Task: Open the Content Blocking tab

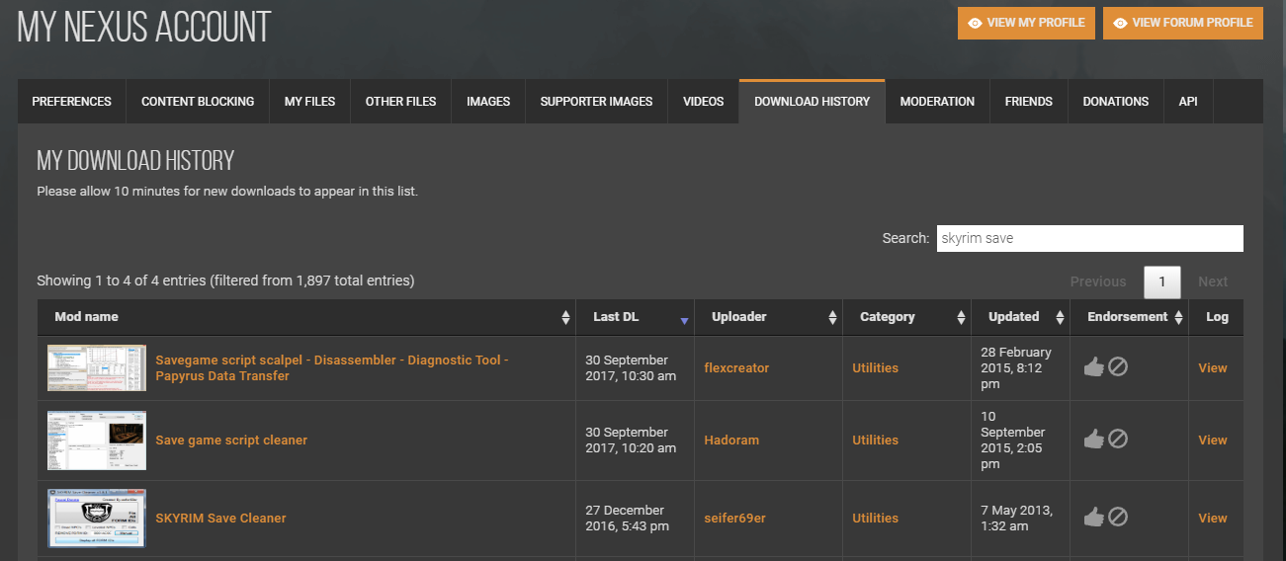Action: coord(198,102)
